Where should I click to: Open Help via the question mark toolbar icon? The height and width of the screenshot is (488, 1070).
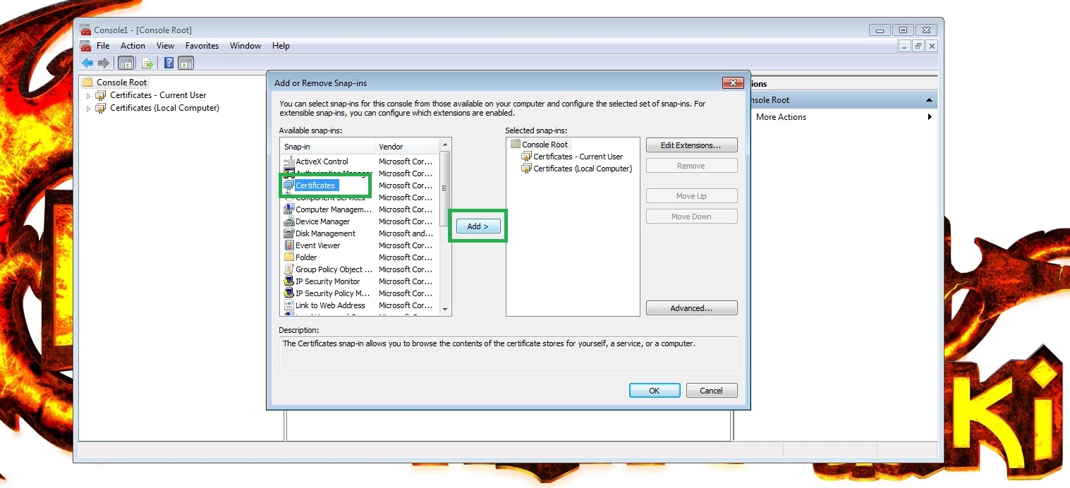point(169,63)
